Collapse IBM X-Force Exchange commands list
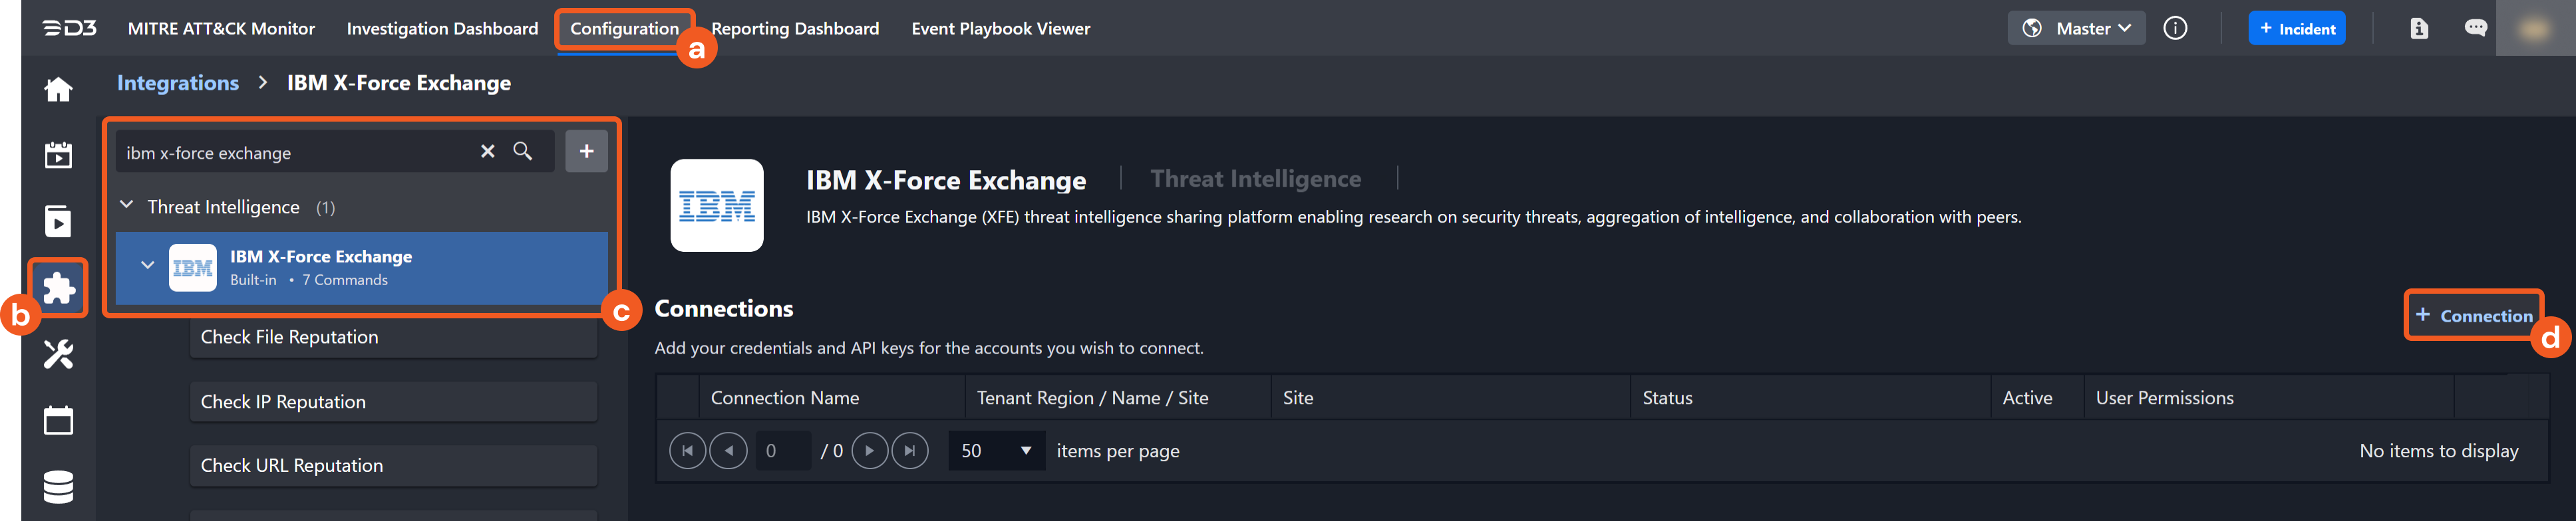 (x=148, y=266)
